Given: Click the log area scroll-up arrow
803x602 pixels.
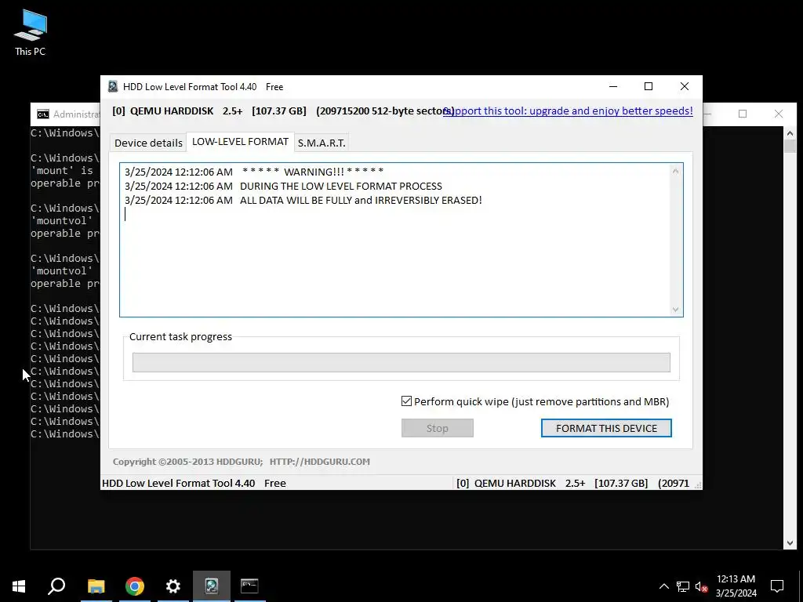Looking at the screenshot, I should (x=675, y=172).
